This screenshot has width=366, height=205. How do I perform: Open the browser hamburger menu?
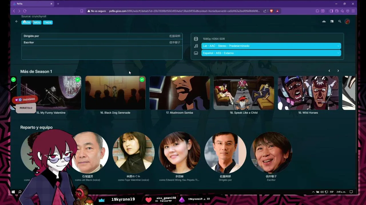point(353,11)
